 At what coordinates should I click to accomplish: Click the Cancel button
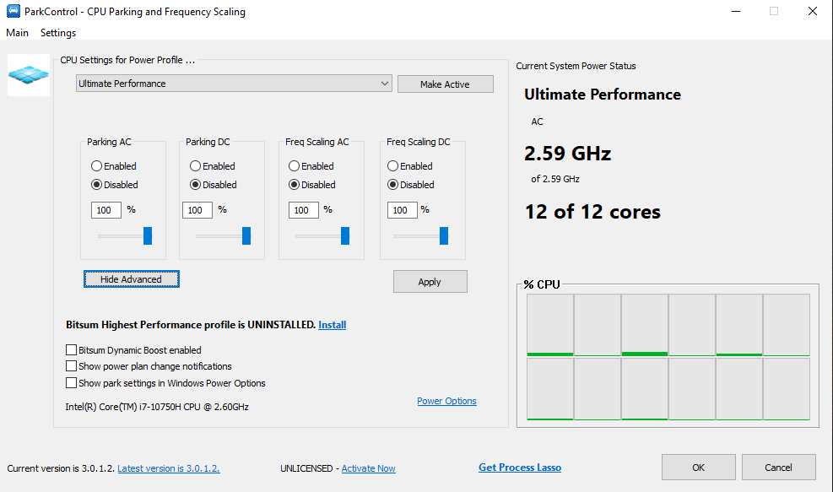click(x=779, y=467)
